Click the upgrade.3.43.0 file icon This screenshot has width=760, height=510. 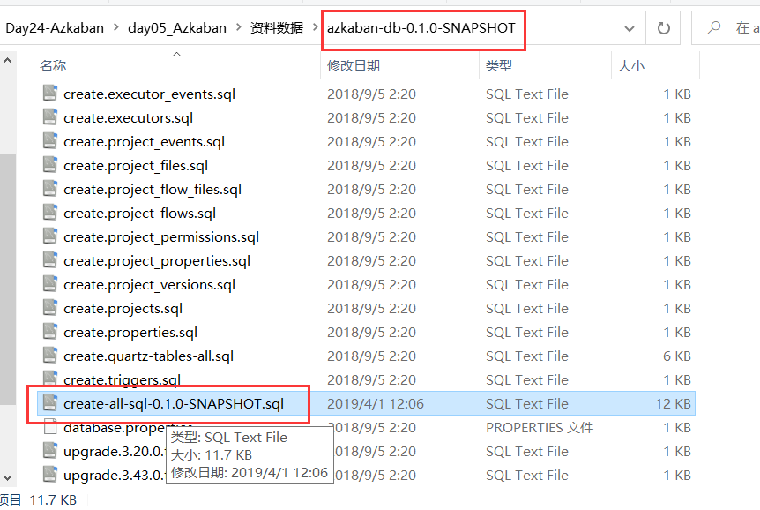pos(50,474)
